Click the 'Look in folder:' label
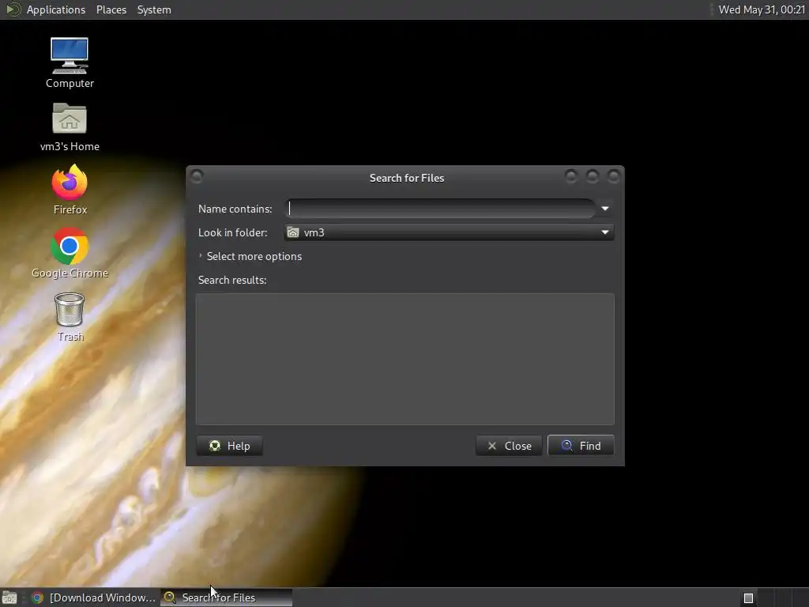This screenshot has width=809, height=607. tap(233, 232)
